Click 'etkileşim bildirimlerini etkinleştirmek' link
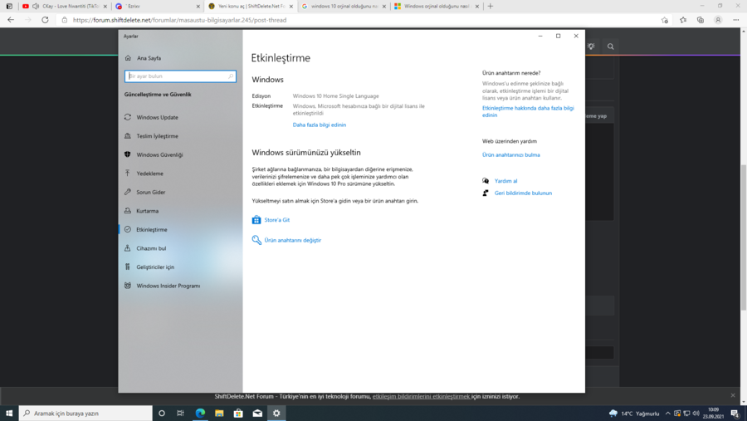This screenshot has width=747, height=421. tap(421, 396)
